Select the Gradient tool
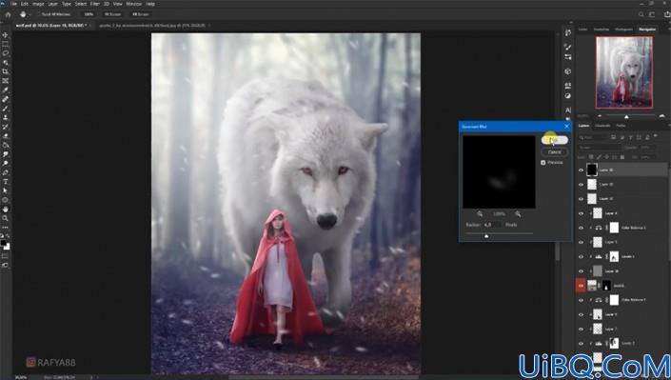Screen dimensions: 671x380 5,145
